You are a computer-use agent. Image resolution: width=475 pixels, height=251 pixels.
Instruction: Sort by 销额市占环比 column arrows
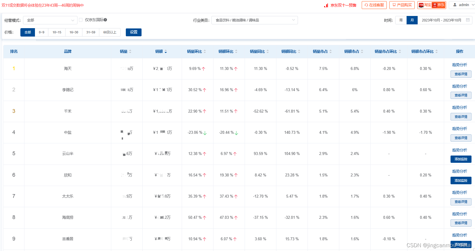(437, 51)
